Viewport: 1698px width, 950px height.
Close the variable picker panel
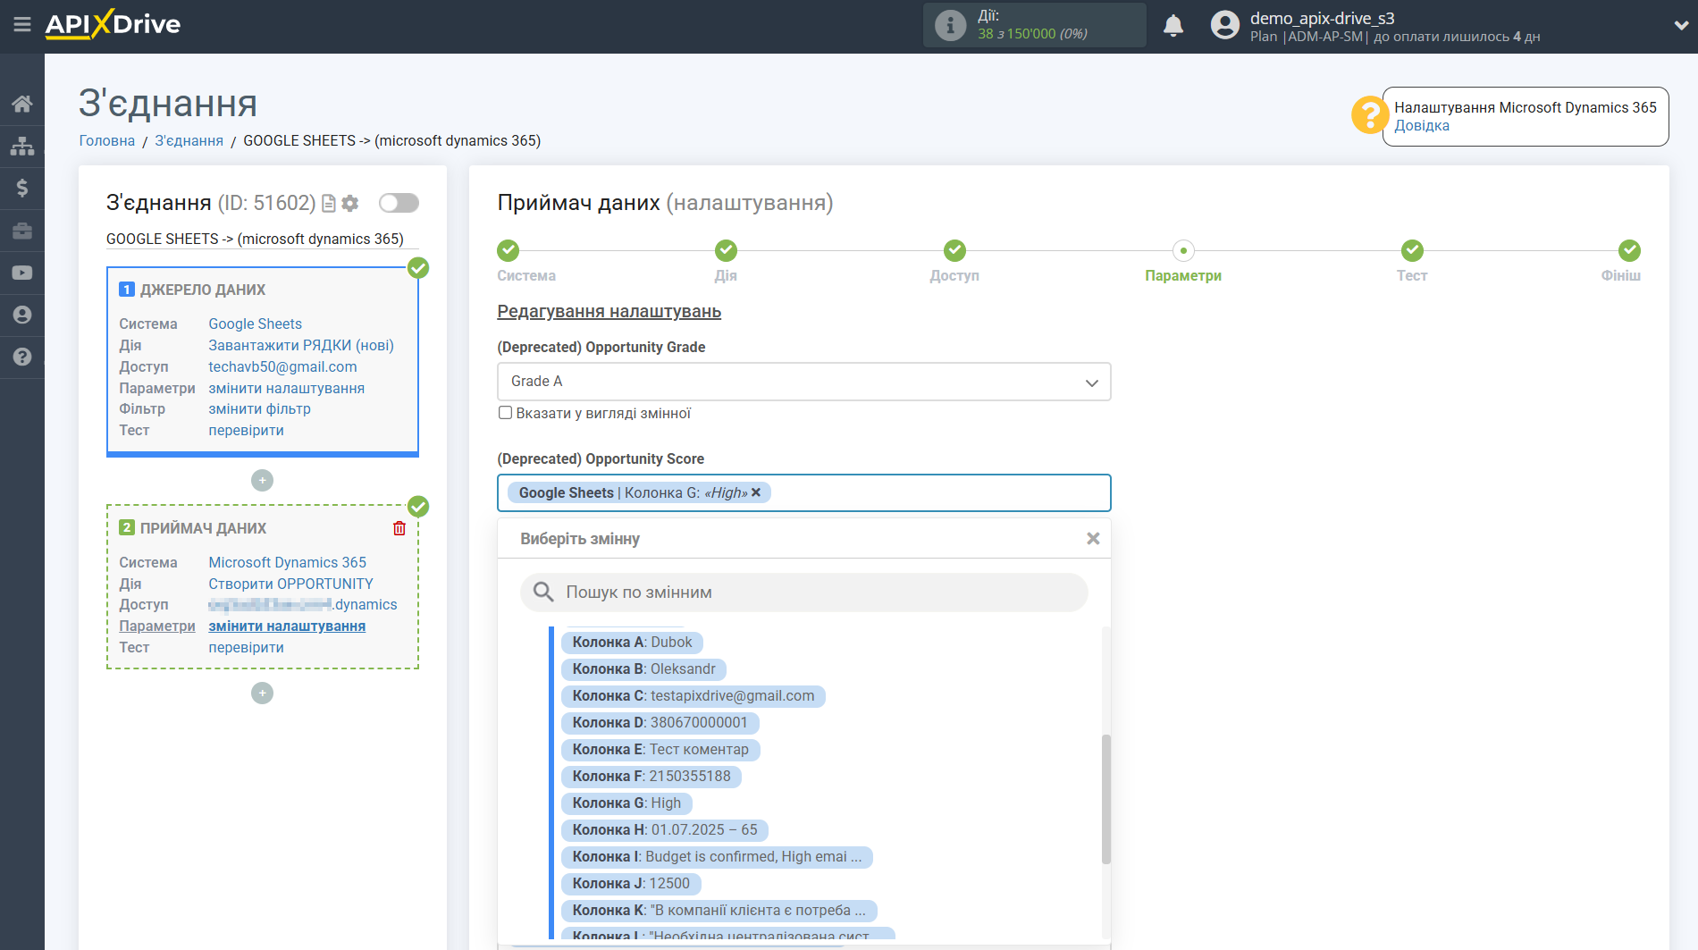pos(1093,539)
